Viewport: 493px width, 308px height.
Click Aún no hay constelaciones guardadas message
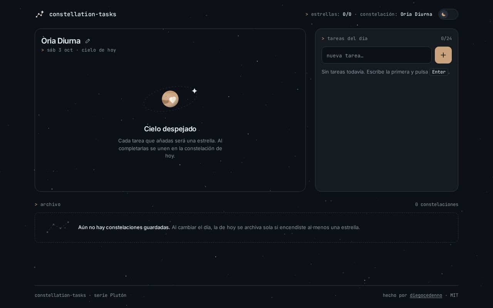124,227
